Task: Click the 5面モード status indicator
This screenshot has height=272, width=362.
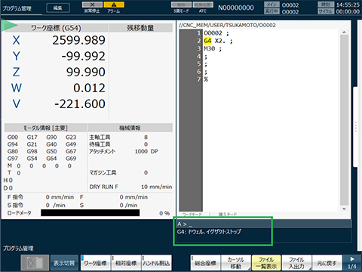Action: (181, 5)
